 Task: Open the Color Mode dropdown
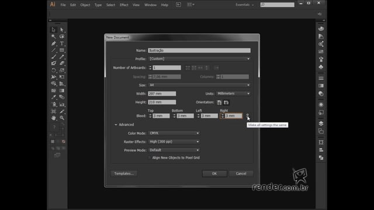tap(174, 133)
